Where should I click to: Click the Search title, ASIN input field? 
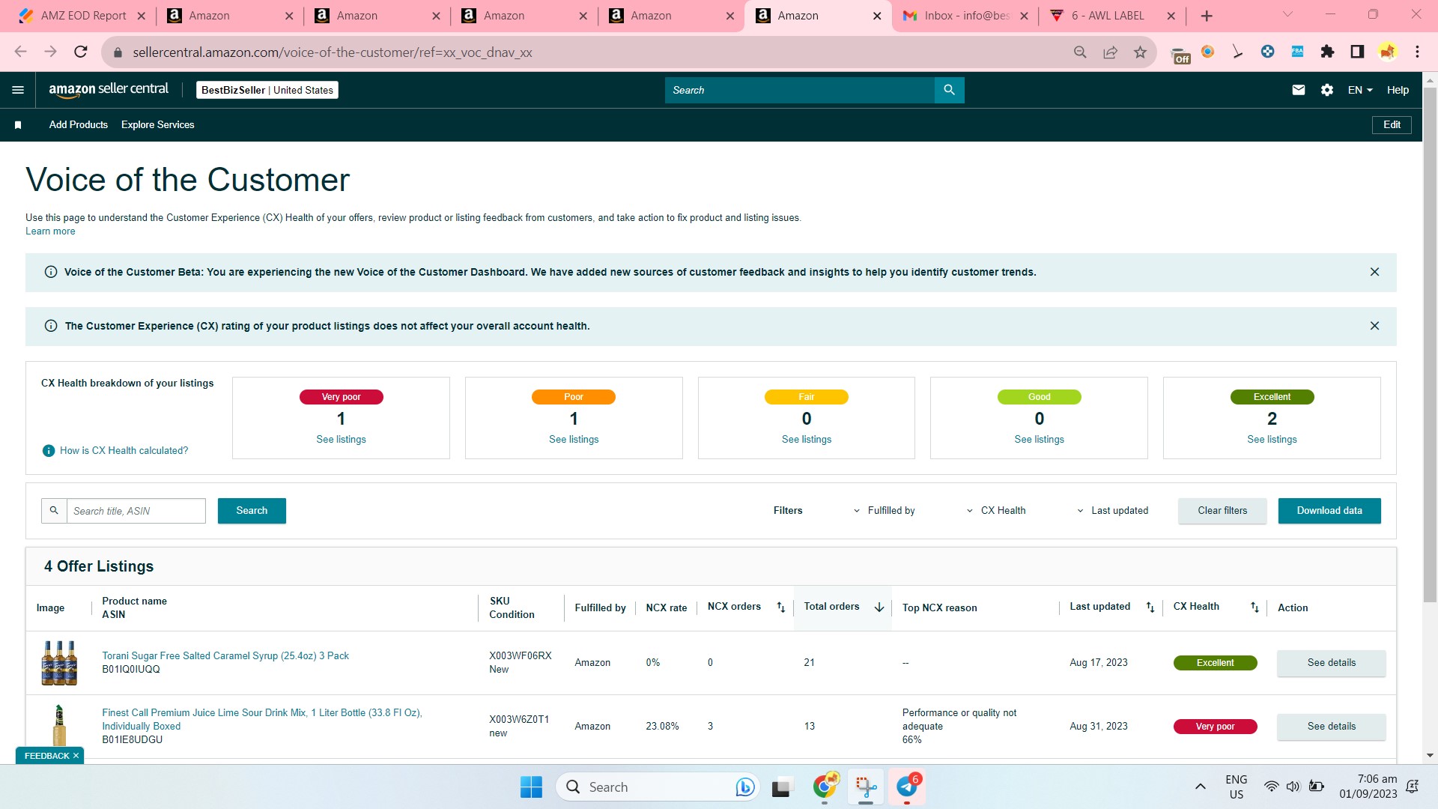click(x=136, y=511)
